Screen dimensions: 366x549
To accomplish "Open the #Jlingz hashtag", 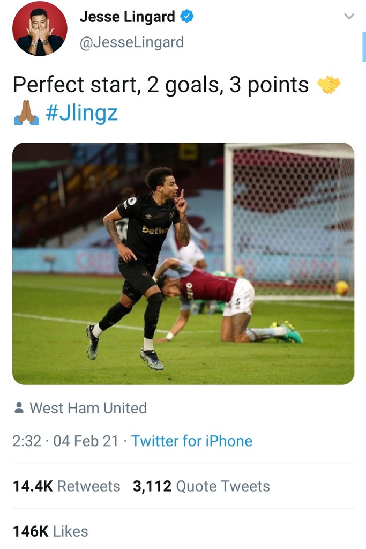I will 81,113.
